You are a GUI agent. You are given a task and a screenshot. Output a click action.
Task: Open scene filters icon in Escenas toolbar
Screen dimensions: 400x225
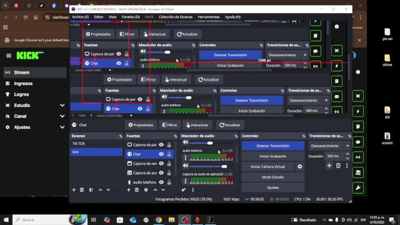pos(91,190)
